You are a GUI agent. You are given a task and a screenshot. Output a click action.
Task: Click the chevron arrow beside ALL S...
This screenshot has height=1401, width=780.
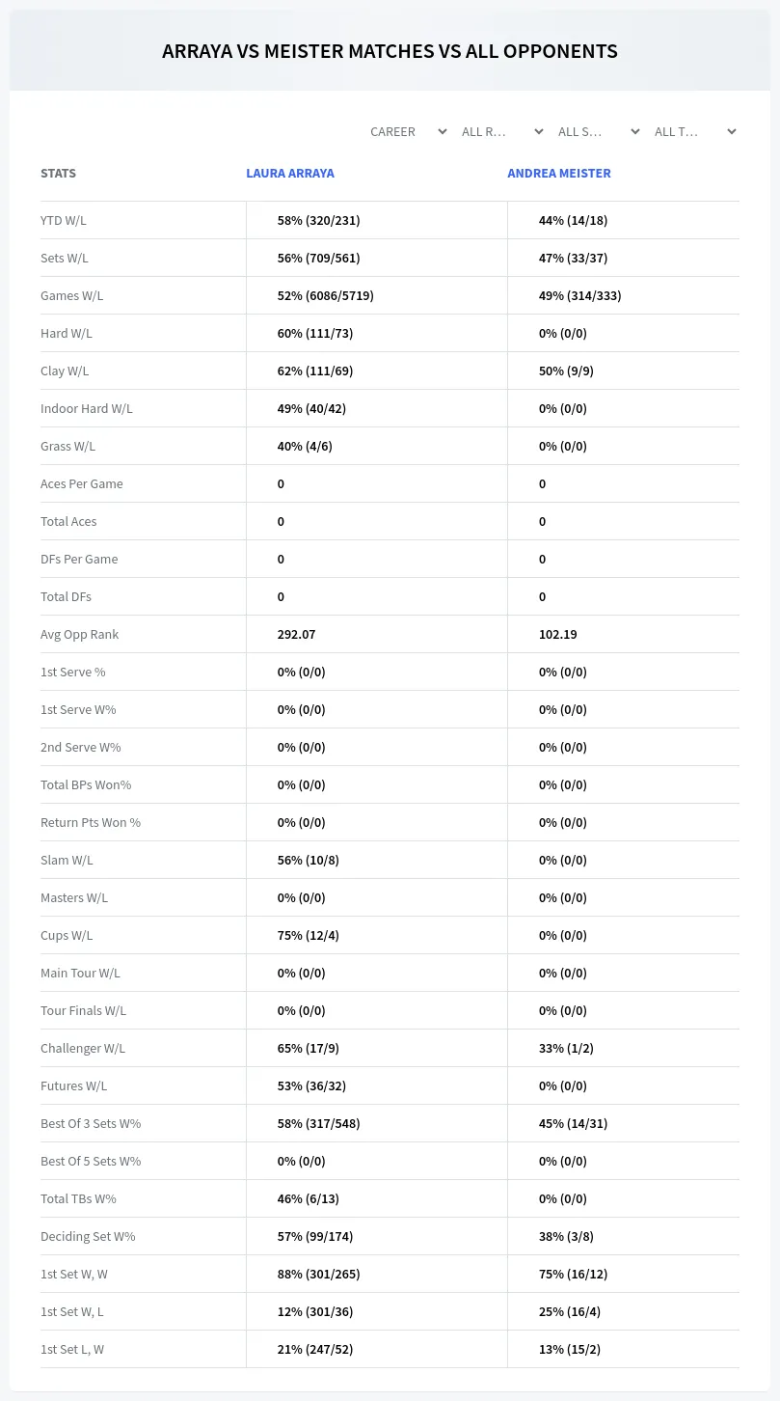pos(634,131)
